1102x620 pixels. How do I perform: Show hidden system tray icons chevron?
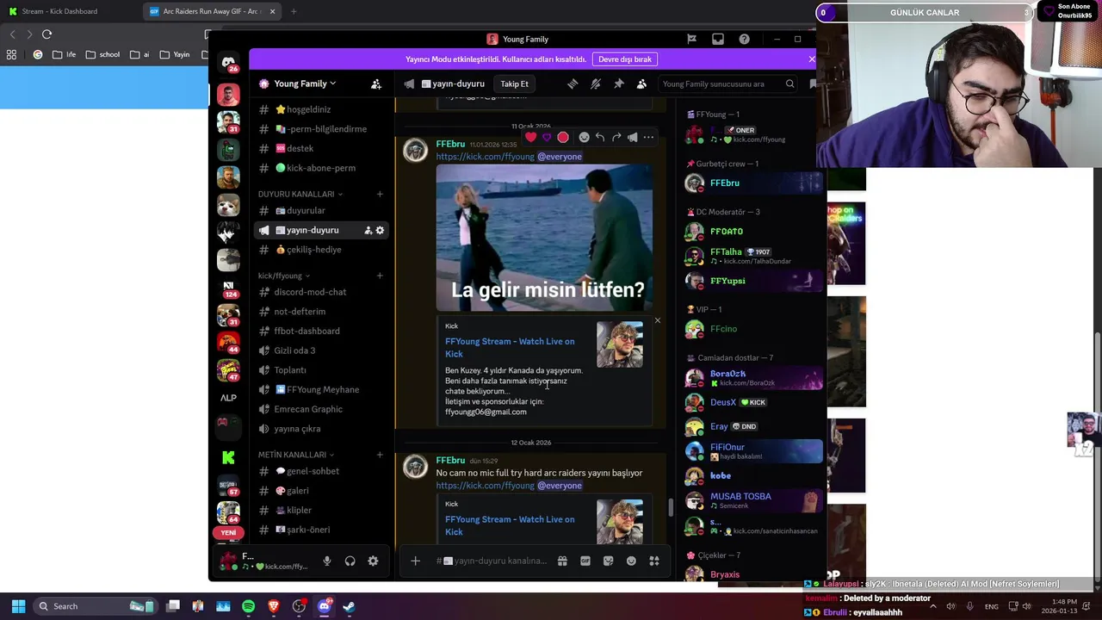[932, 606]
